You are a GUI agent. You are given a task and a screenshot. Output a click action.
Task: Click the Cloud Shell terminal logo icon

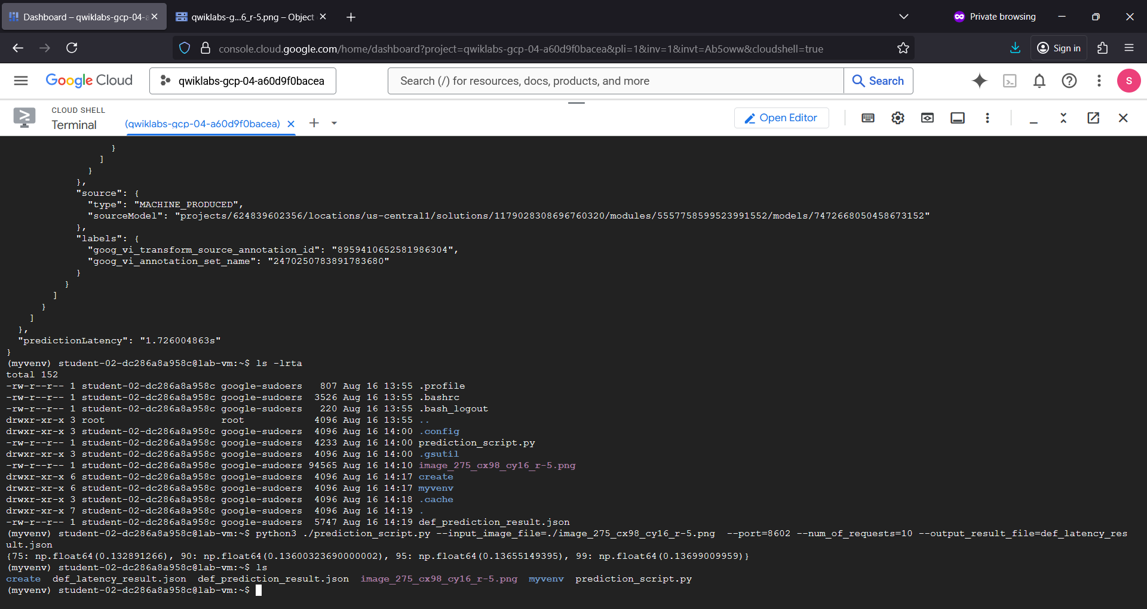pos(24,118)
